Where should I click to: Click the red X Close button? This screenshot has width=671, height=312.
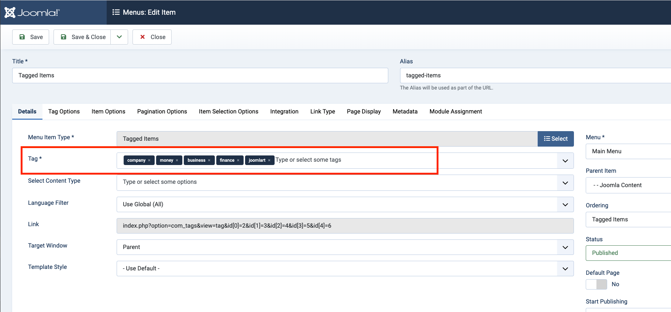coord(152,37)
